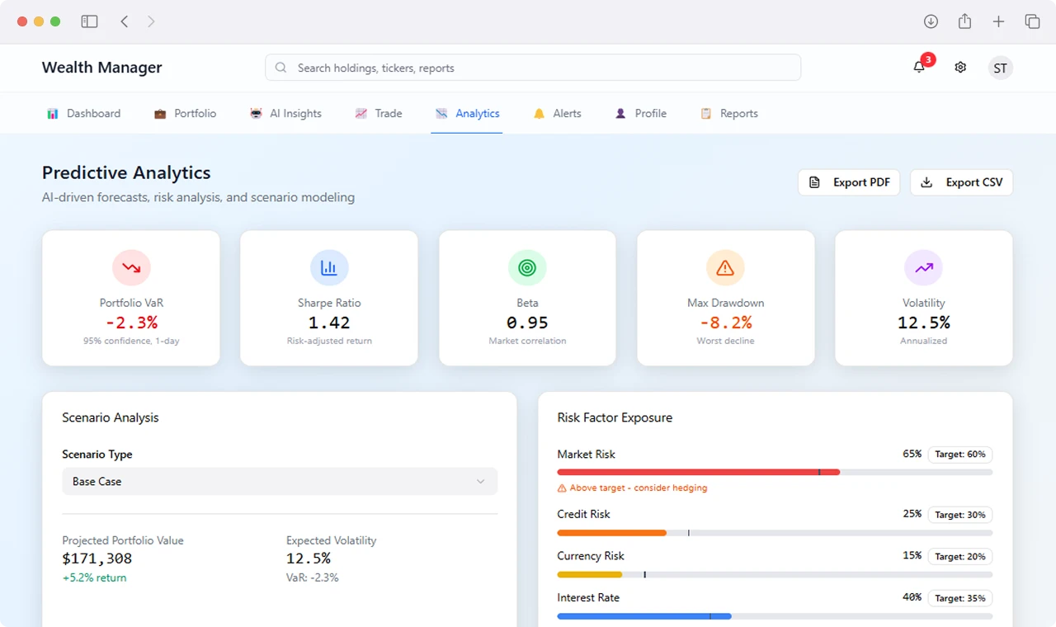Click the Export CSV button

point(961,182)
